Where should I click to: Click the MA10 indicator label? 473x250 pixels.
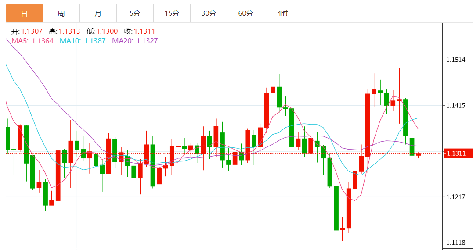coord(82,41)
